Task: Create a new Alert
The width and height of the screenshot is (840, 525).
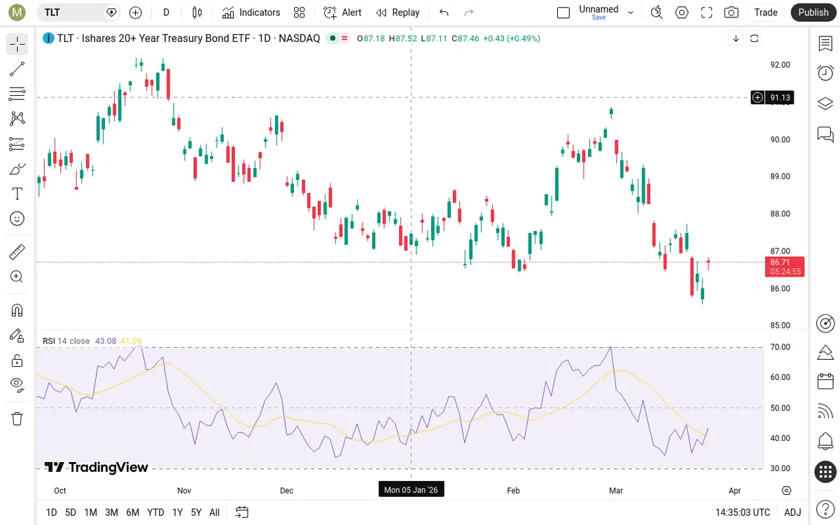Action: point(343,12)
